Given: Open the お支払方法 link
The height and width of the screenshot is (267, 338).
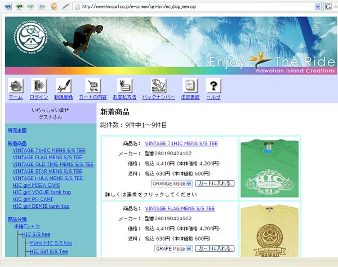Looking at the screenshot, I should [x=124, y=97].
